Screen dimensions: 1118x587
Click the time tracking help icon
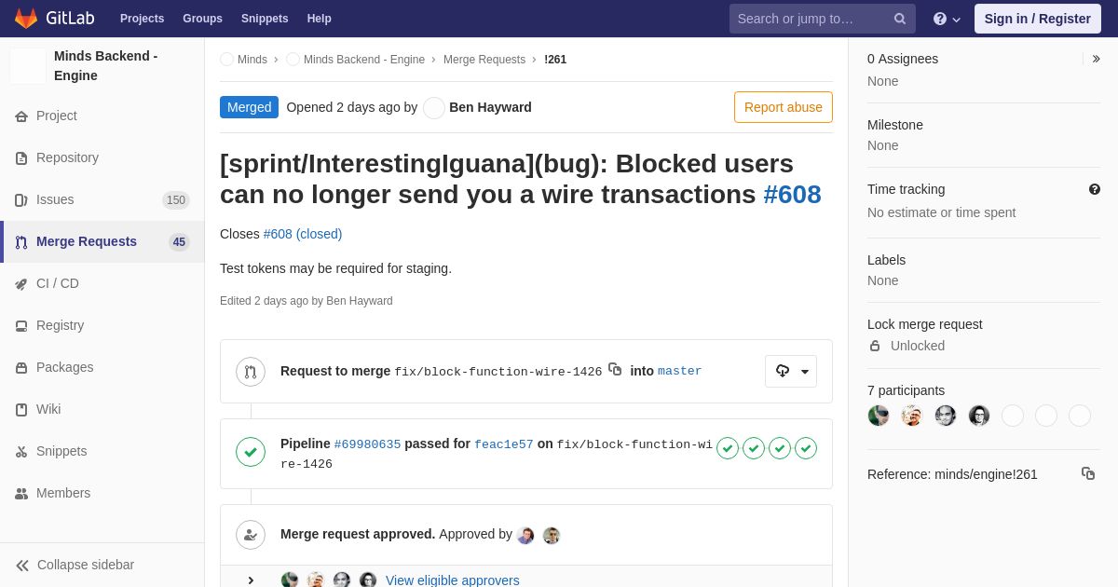pos(1095,189)
